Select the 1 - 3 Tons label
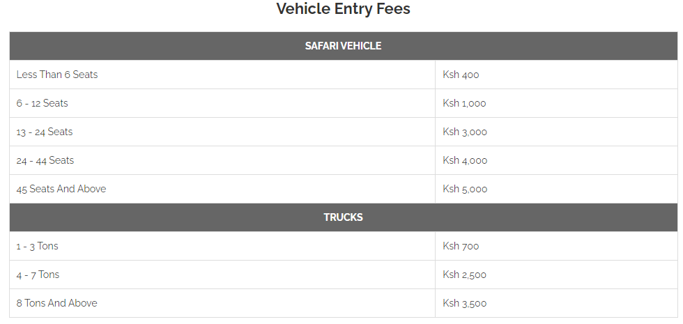 (x=37, y=246)
